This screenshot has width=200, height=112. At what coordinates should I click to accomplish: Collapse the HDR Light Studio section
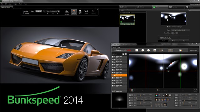click(159, 38)
